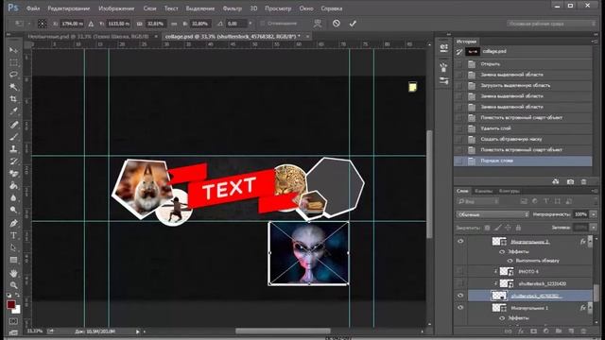The height and width of the screenshot is (340, 605).
Task: Open the blend mode dropdown
Action: [493, 214]
